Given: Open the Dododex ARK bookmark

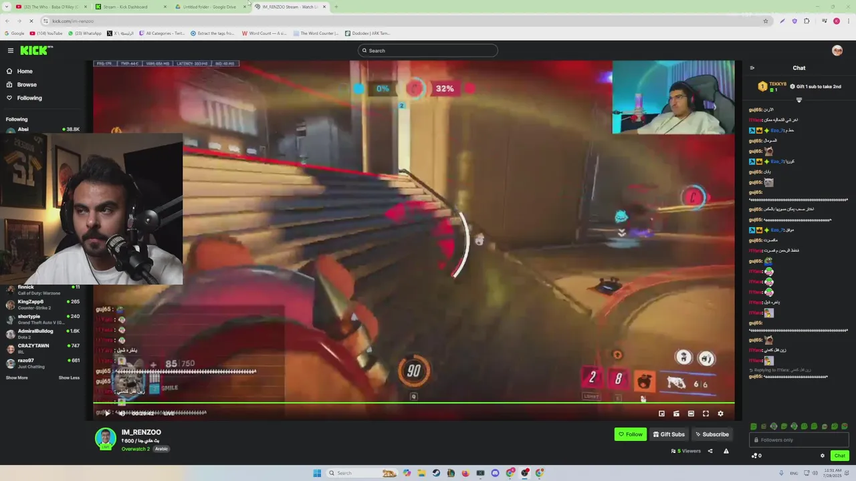Looking at the screenshot, I should [x=368, y=33].
